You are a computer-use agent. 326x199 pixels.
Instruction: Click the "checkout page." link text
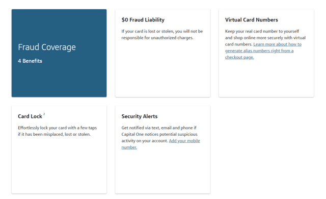tap(239, 57)
